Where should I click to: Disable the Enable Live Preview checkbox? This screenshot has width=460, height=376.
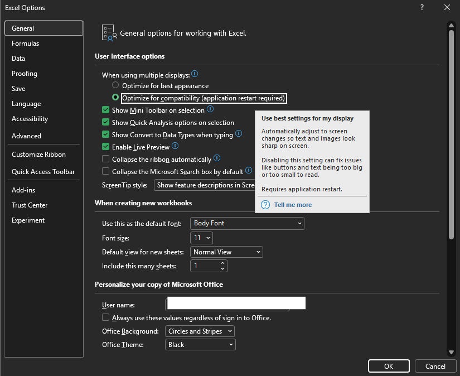pyautogui.click(x=105, y=147)
